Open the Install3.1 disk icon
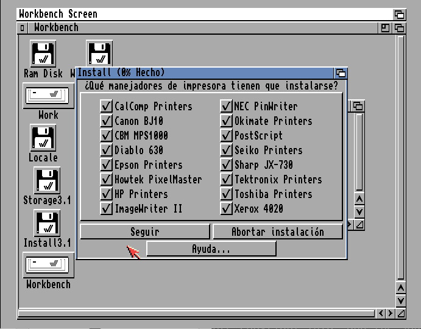421x329 pixels. (x=46, y=224)
